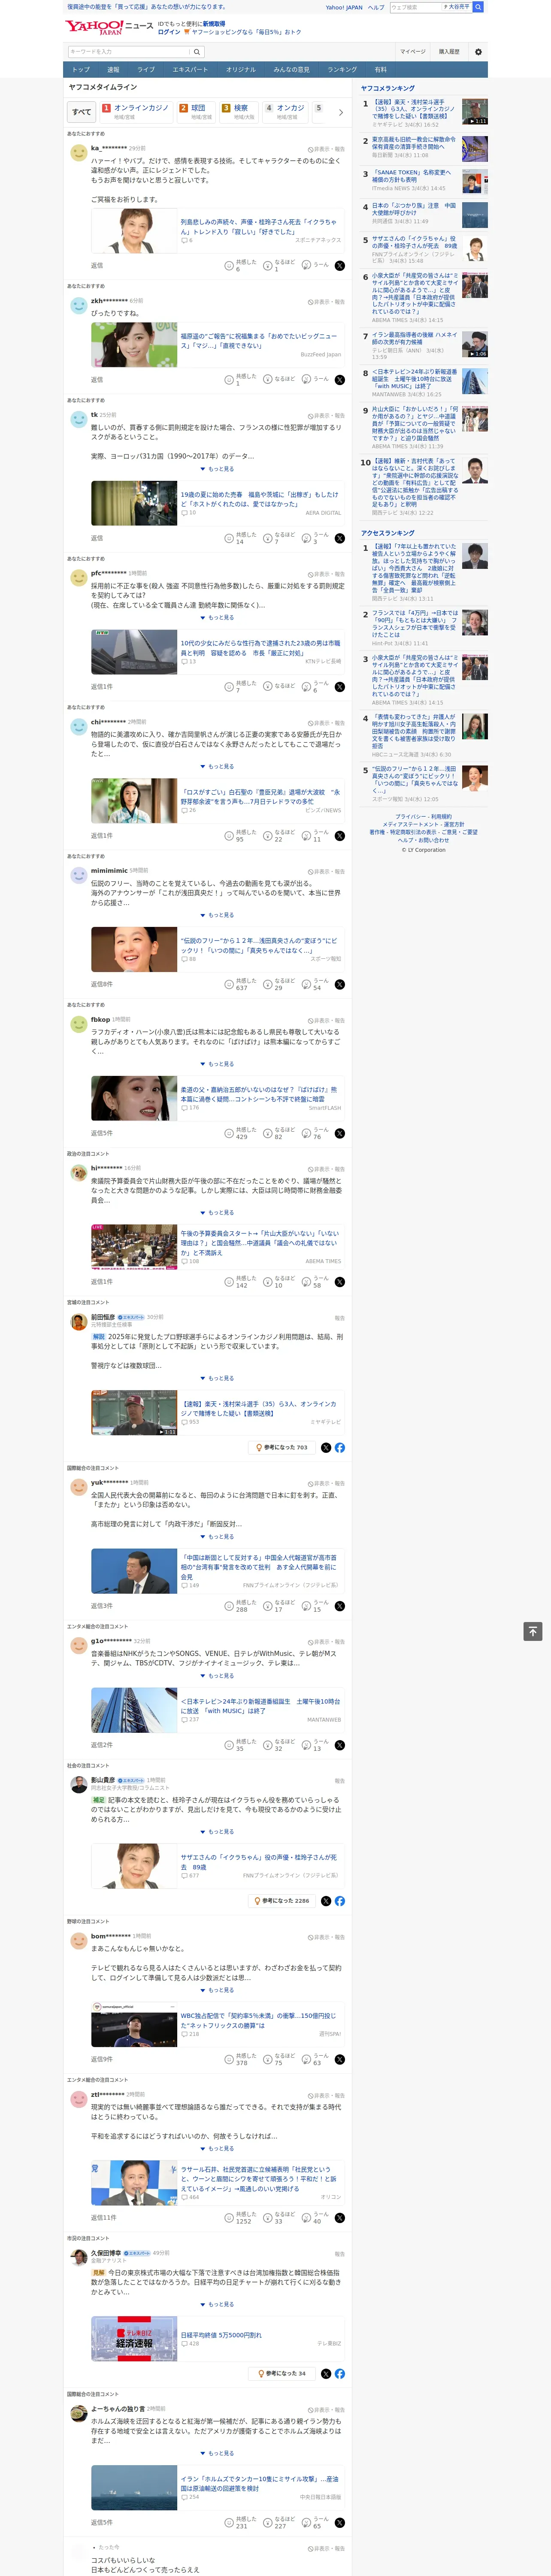Click 共感した icon with 637 reactions
The width and height of the screenshot is (551, 2576).
pos(229,984)
